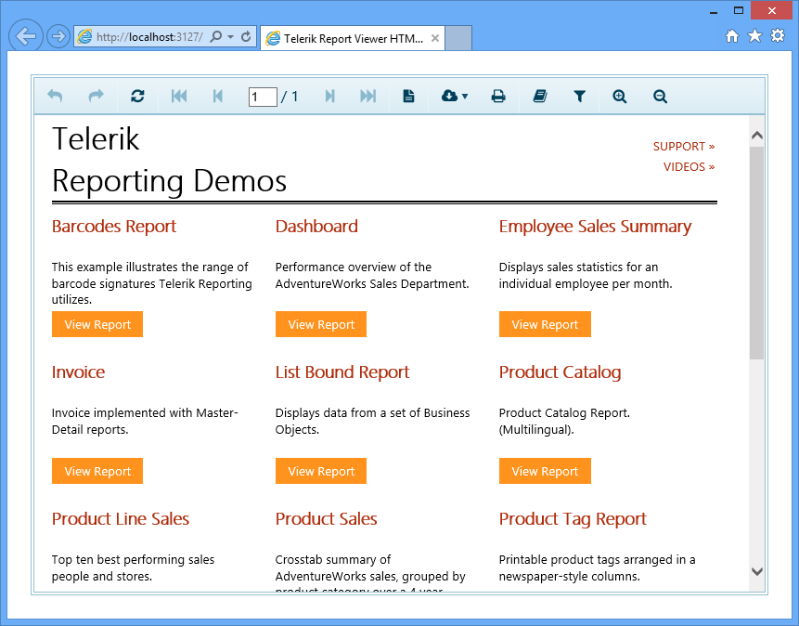Click the Invoice heading link
The height and width of the screenshot is (626, 799).
pos(78,372)
